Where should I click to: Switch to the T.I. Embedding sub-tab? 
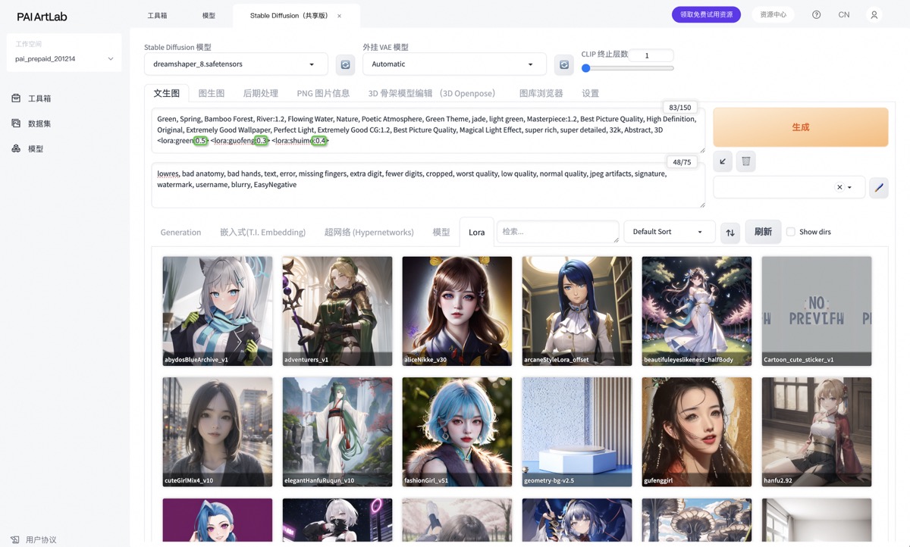click(x=263, y=232)
